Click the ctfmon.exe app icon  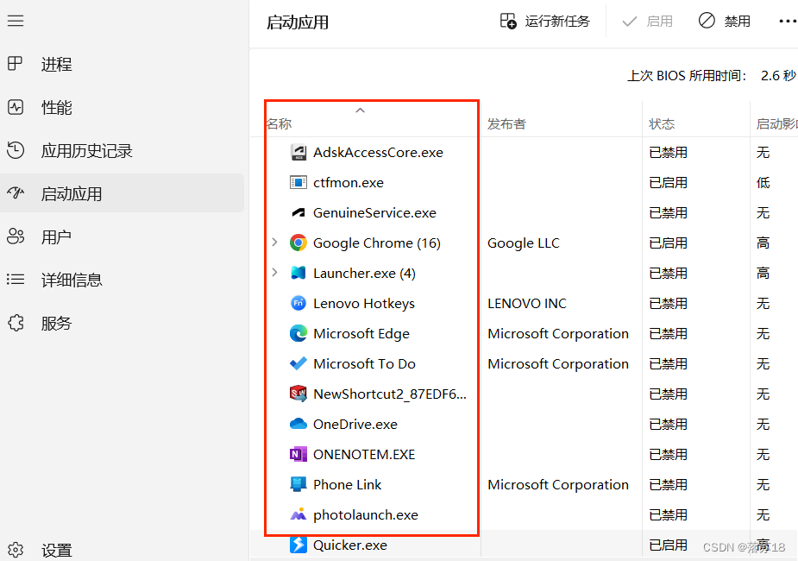298,182
